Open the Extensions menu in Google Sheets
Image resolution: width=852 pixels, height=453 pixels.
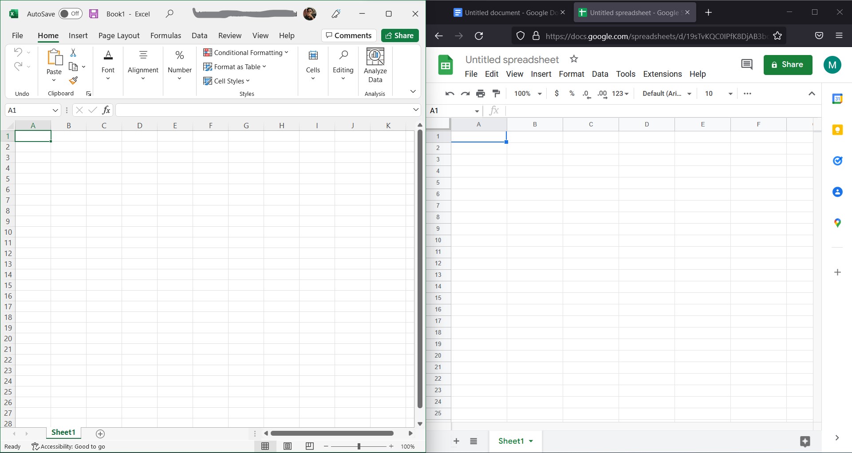point(663,74)
